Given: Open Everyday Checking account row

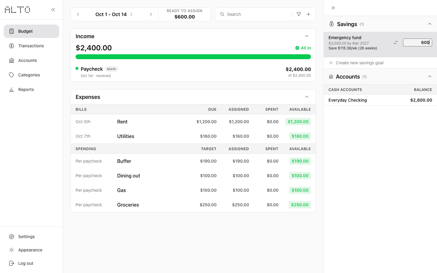Looking at the screenshot, I should [x=380, y=100].
